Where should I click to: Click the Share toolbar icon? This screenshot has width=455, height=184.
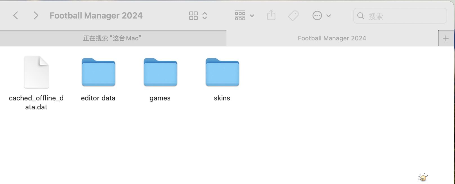tap(271, 15)
